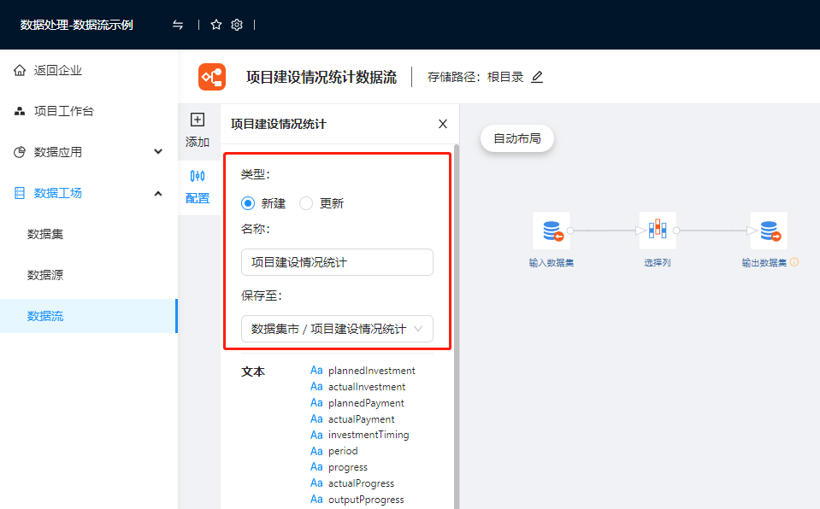Click the 名称 text input field
This screenshot has height=509, width=820.
(x=337, y=262)
